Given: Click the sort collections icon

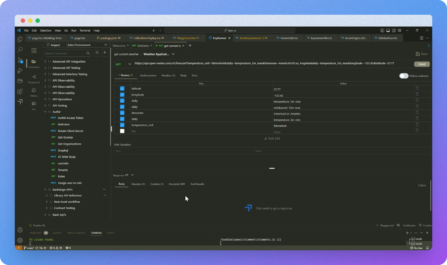Looking at the screenshot, I should pos(97,53).
